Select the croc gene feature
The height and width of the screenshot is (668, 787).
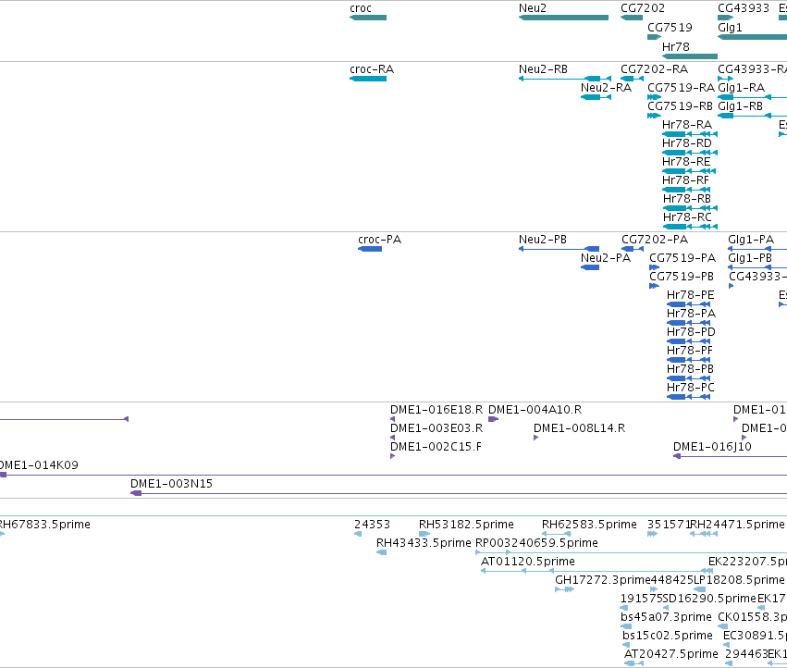(x=368, y=18)
